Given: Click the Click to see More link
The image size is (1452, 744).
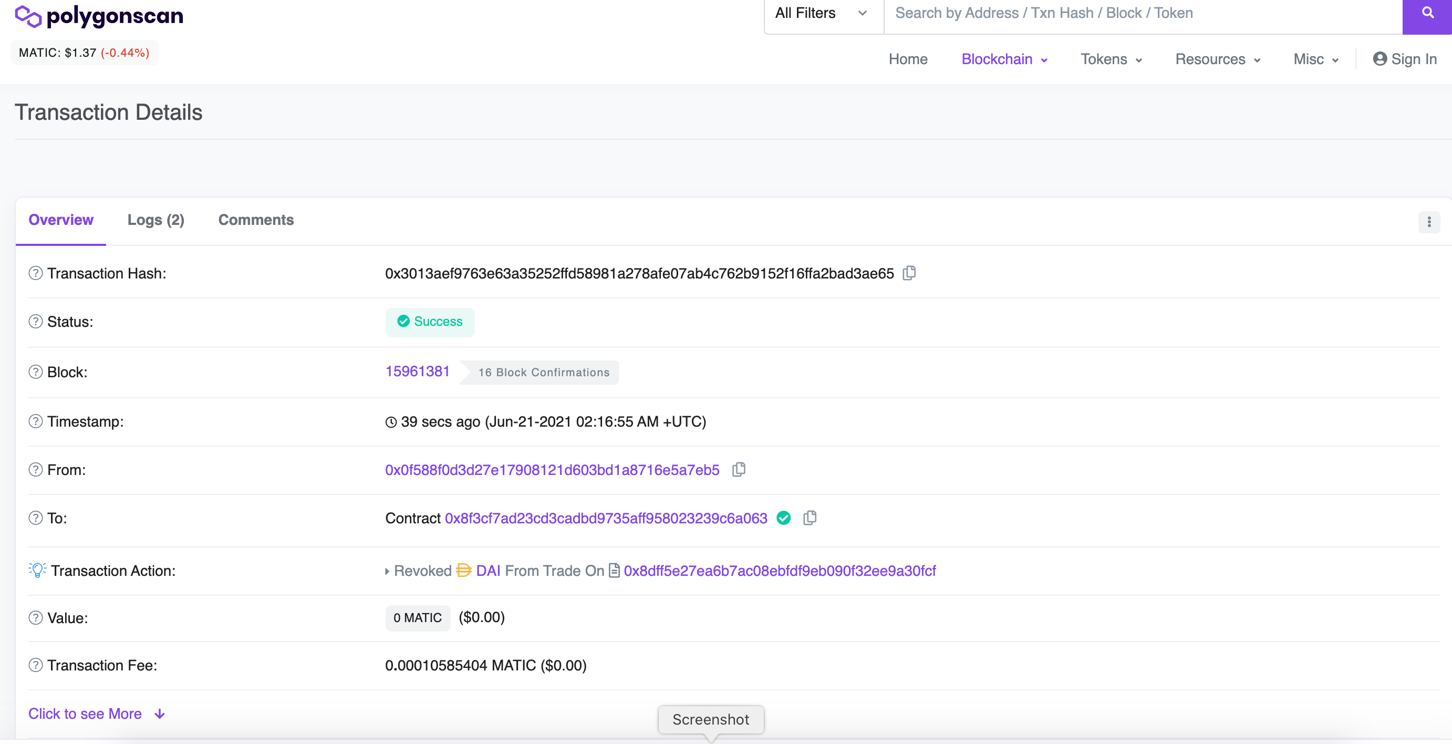Looking at the screenshot, I should (85, 714).
